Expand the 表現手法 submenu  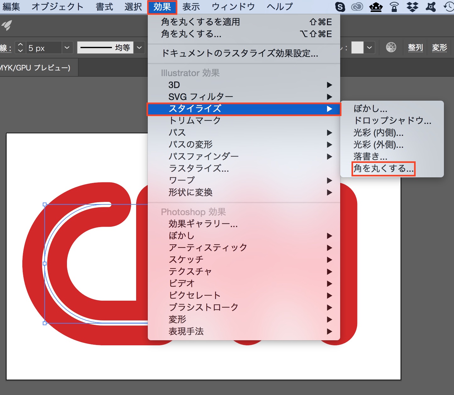pyautogui.click(x=244, y=331)
